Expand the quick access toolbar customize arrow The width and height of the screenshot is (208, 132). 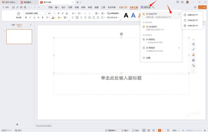38,7
